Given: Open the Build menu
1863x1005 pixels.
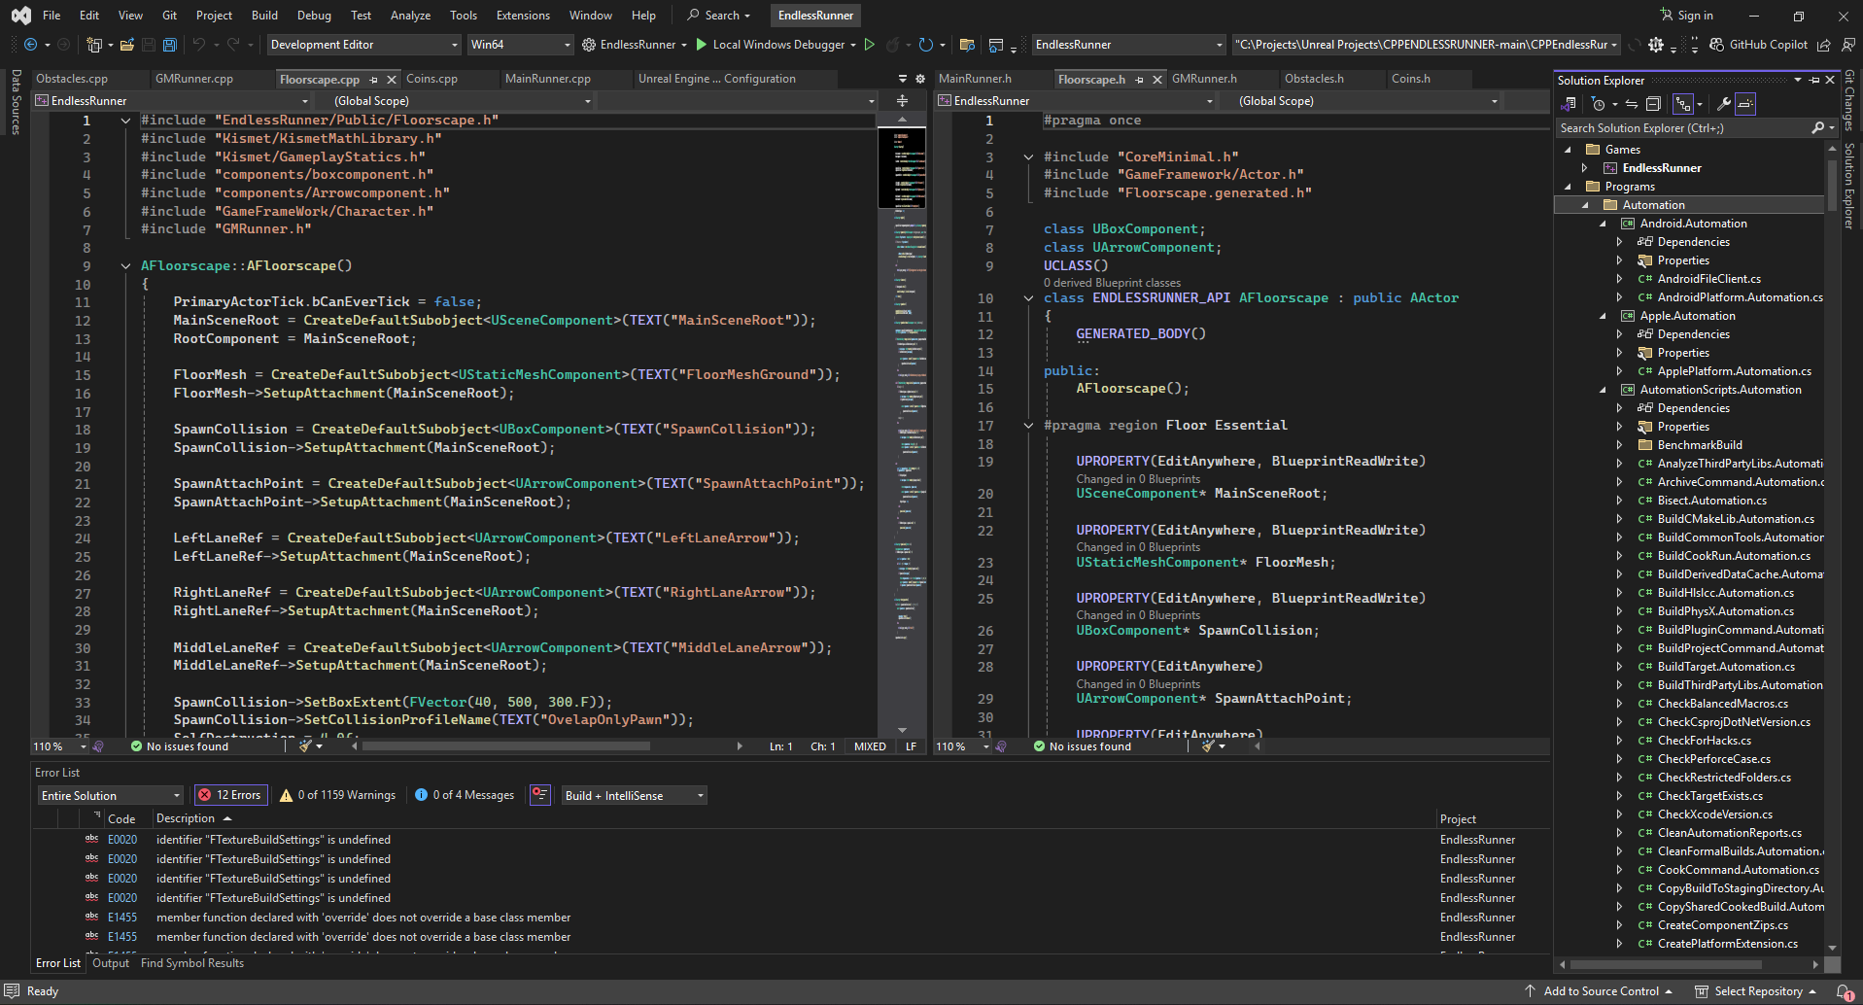Looking at the screenshot, I should (264, 16).
